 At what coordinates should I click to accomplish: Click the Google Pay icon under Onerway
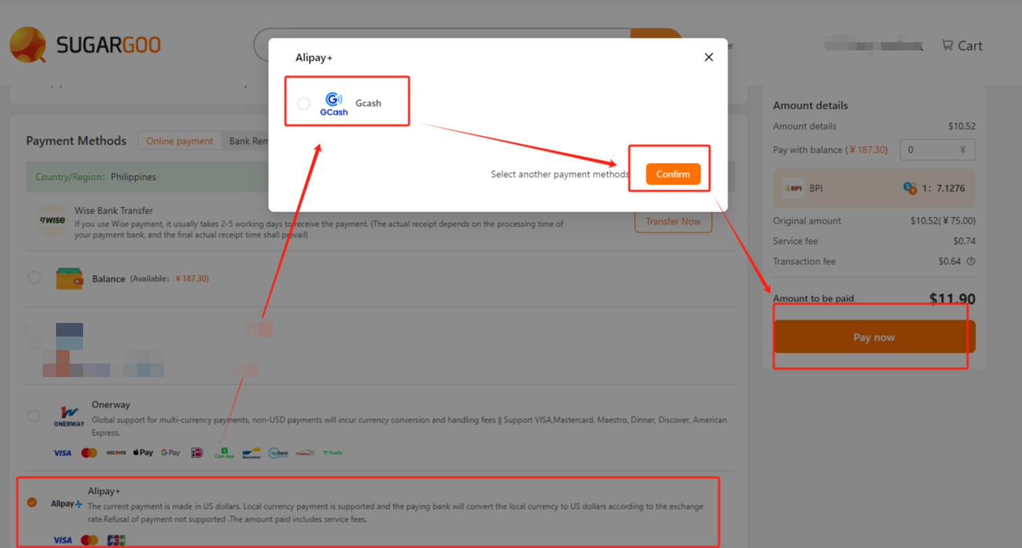tap(170, 453)
